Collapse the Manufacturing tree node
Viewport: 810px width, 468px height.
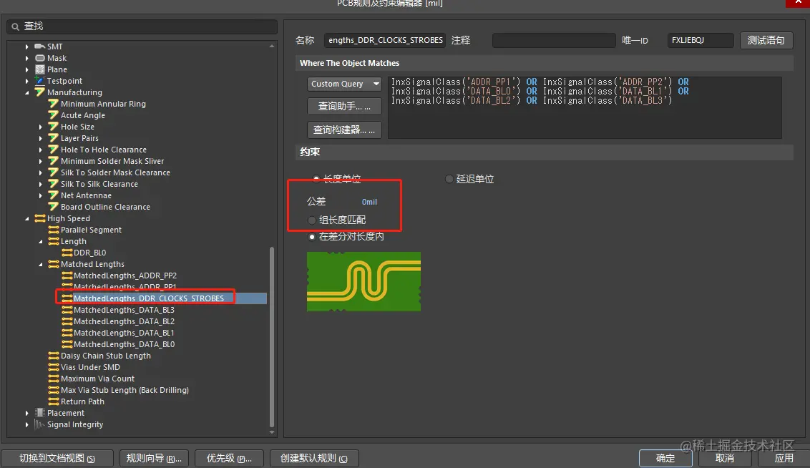(27, 92)
